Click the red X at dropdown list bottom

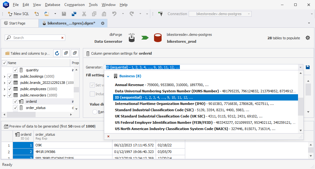coord(108,136)
